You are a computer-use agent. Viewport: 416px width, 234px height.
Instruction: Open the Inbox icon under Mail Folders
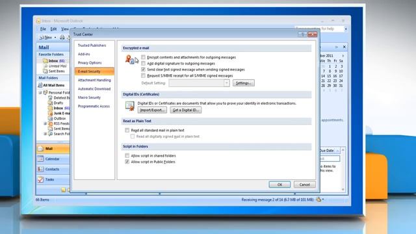(x=50, y=109)
